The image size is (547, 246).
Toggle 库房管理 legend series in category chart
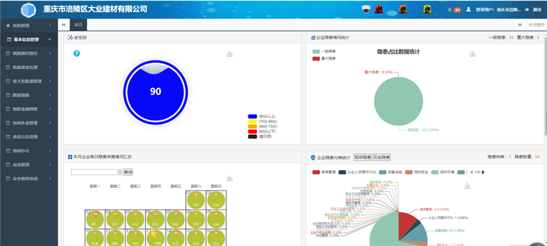324,172
